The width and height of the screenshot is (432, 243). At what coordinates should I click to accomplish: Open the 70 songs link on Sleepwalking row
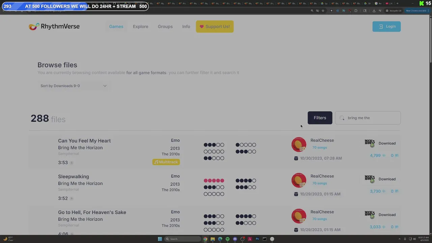click(x=319, y=183)
